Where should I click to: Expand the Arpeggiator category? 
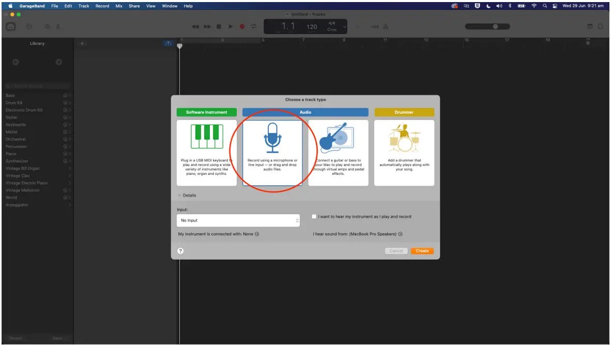pyautogui.click(x=70, y=205)
